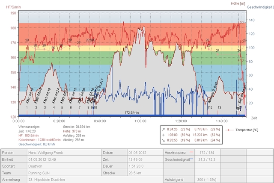Screen dimensions: 274x183
Task: Click the '23. Hilpolstein Duathlon' note cell
Action: point(95,180)
